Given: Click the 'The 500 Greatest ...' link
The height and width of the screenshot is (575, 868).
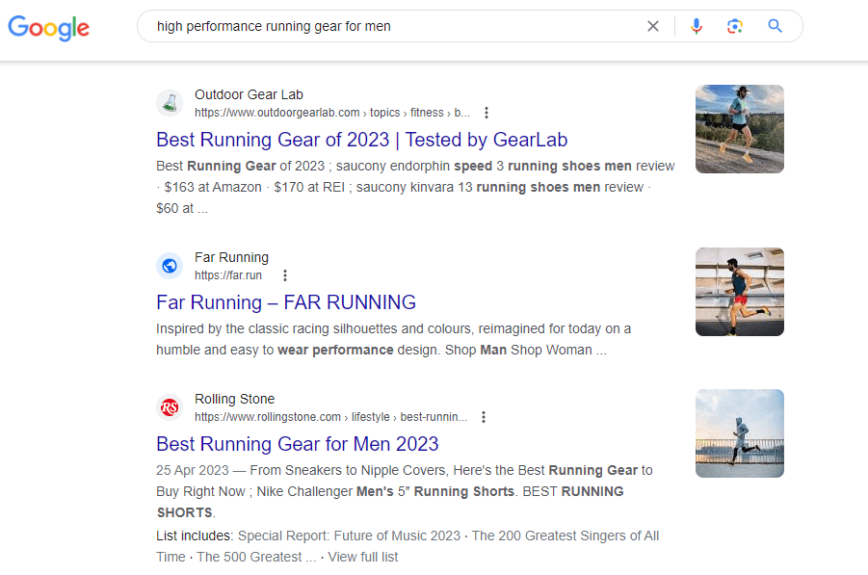Looking at the screenshot, I should click(x=256, y=557).
